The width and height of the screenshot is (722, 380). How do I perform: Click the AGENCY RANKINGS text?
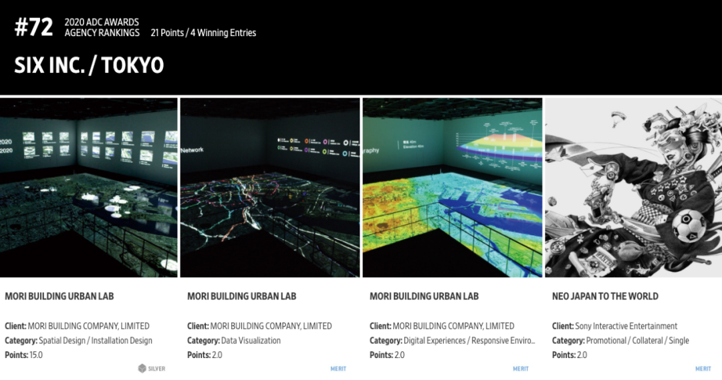(x=102, y=33)
